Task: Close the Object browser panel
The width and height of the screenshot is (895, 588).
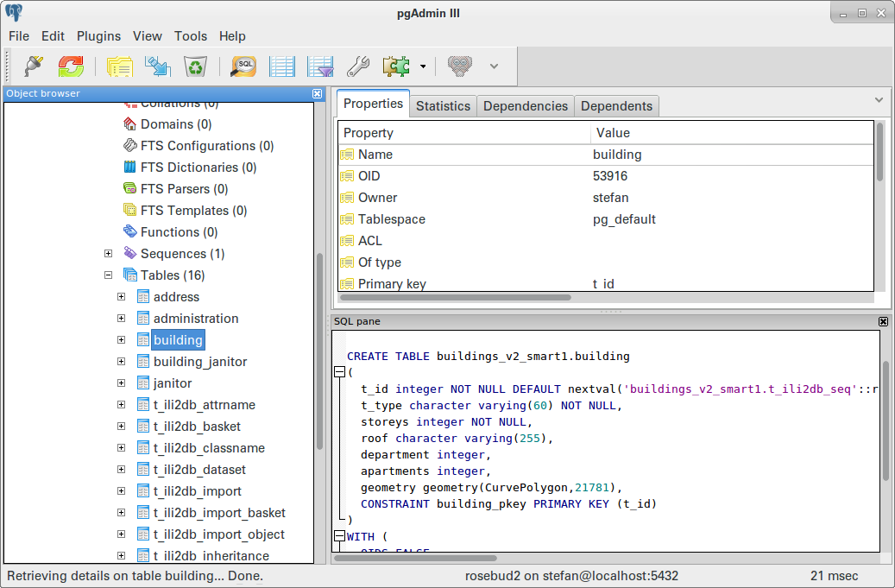Action: click(318, 93)
